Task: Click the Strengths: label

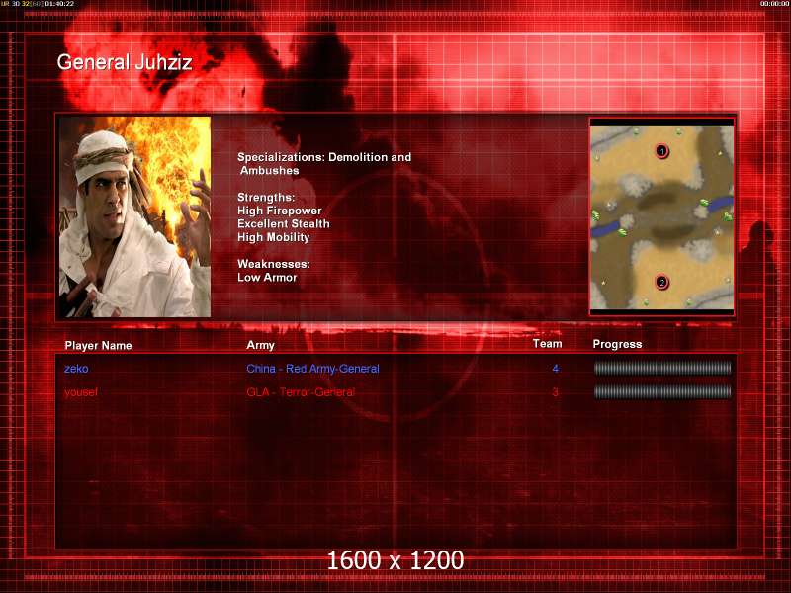Action: pyautogui.click(x=266, y=197)
